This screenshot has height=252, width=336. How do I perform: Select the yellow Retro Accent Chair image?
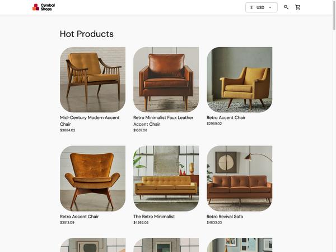[x=239, y=80]
